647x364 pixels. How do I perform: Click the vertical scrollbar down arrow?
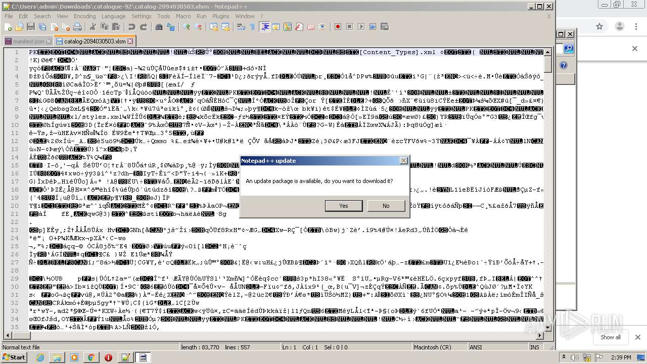(x=548, y=327)
